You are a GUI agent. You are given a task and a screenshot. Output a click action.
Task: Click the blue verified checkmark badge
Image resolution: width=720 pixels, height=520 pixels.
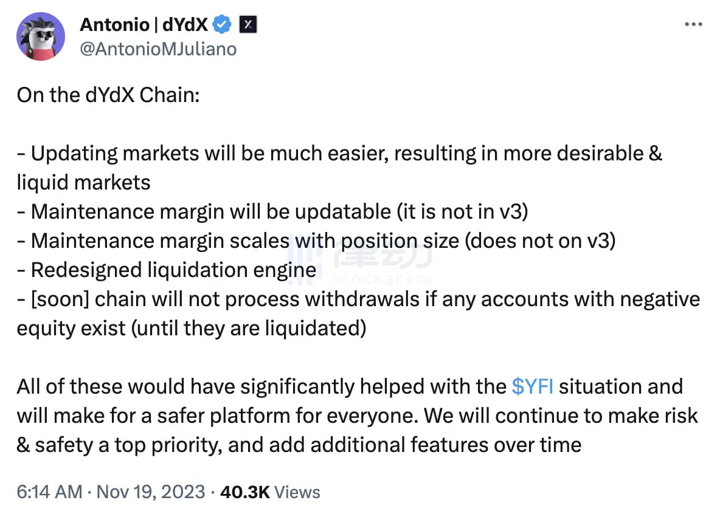(221, 24)
